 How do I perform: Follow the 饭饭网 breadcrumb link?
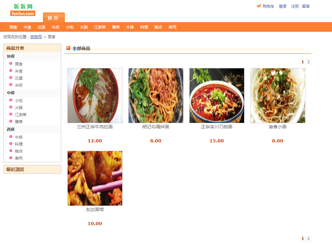point(36,37)
